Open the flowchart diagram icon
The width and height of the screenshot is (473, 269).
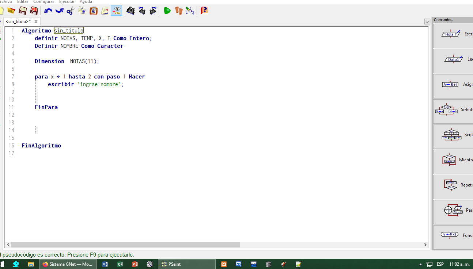[x=190, y=11]
